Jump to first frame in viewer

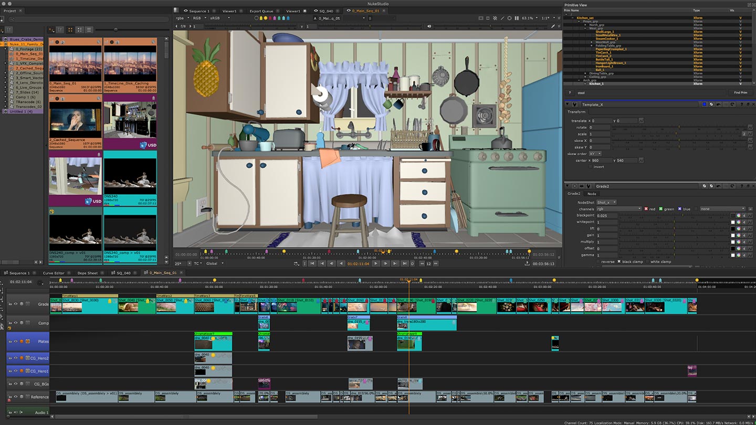click(312, 263)
